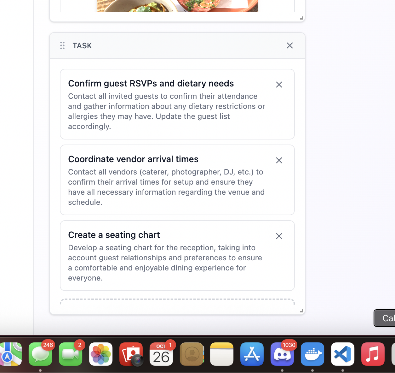395x373 pixels.
Task: Open Discord from the dock
Action: (282, 354)
